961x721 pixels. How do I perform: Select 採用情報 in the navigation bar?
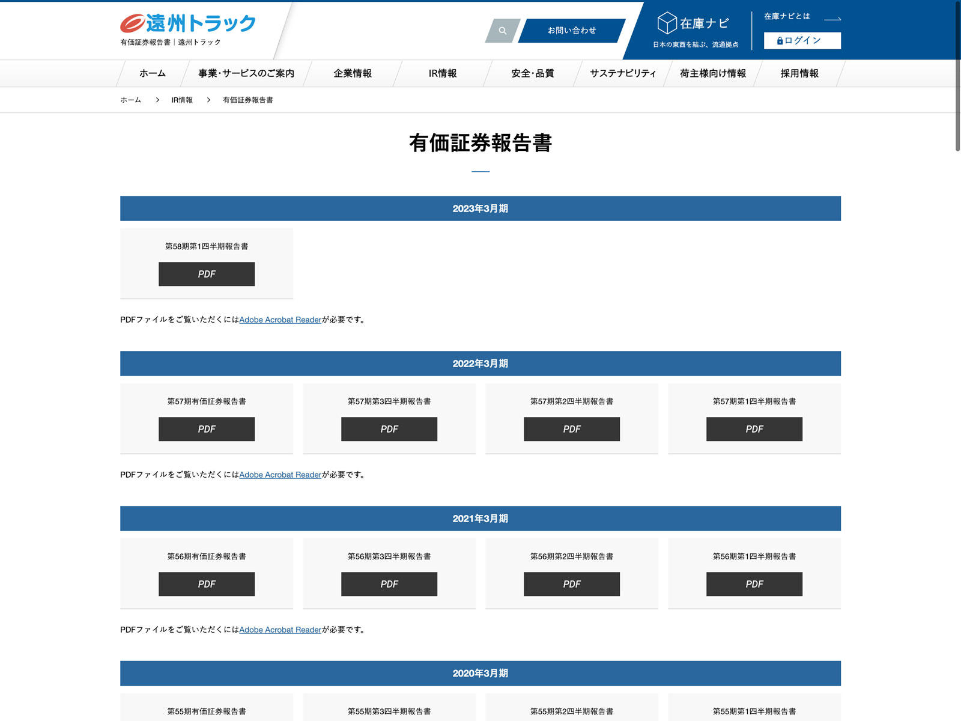(799, 73)
